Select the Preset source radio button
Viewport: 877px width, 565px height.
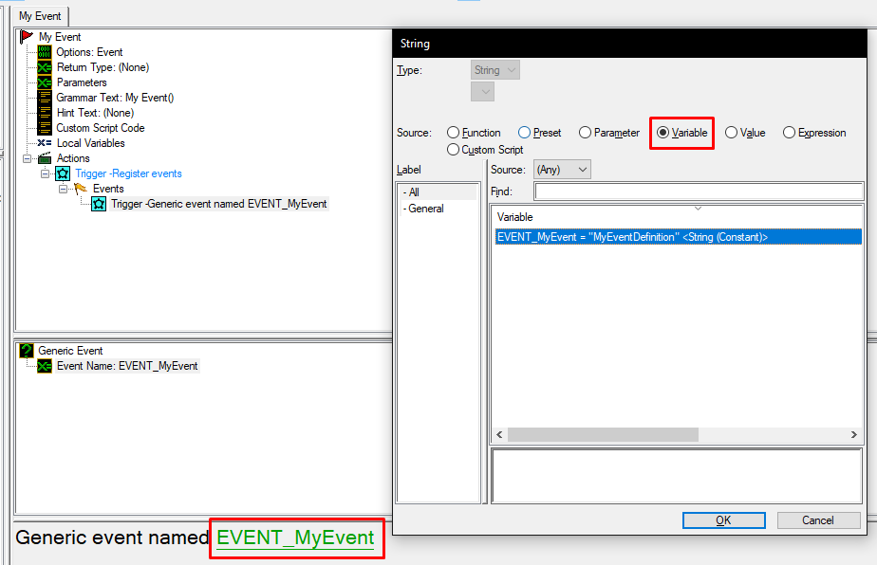(524, 133)
